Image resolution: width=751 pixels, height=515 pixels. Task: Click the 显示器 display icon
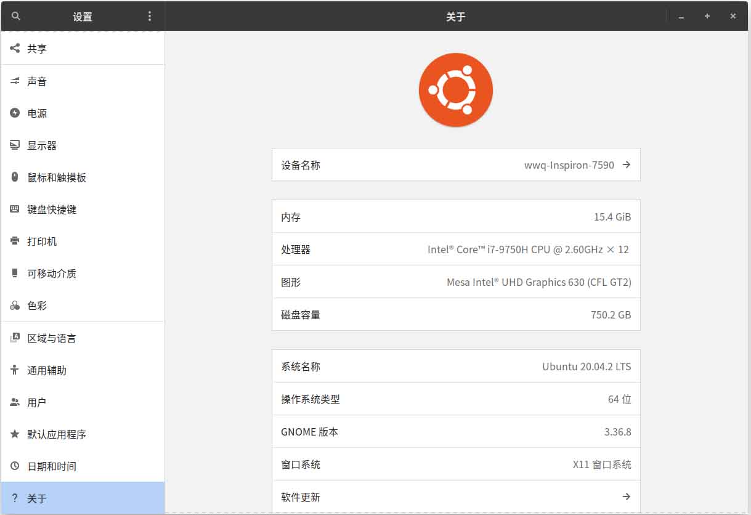(x=15, y=145)
